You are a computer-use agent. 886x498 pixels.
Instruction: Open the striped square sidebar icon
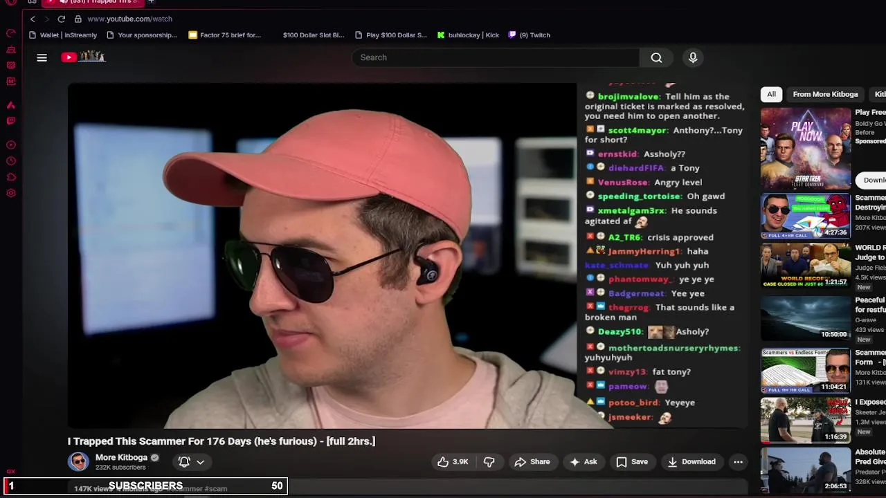click(x=11, y=66)
